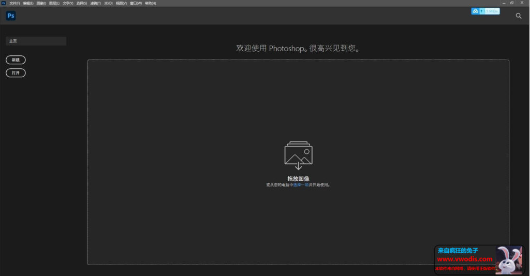Restore down the Photoshop window
This screenshot has height=276, width=530.
[512, 3]
